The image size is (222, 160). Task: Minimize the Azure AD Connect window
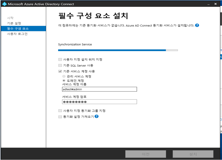tap(208, 4)
